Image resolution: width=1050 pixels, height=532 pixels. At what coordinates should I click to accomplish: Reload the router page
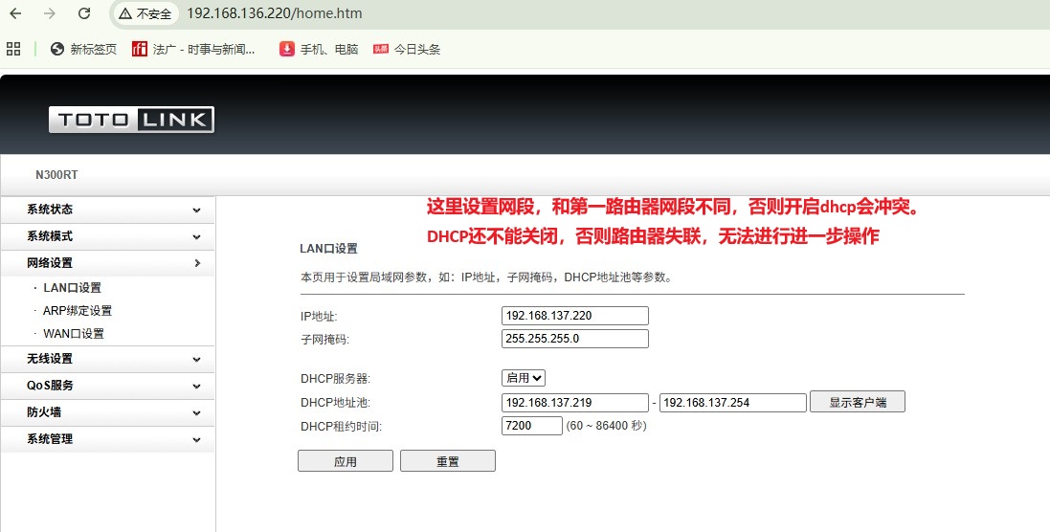click(x=84, y=14)
